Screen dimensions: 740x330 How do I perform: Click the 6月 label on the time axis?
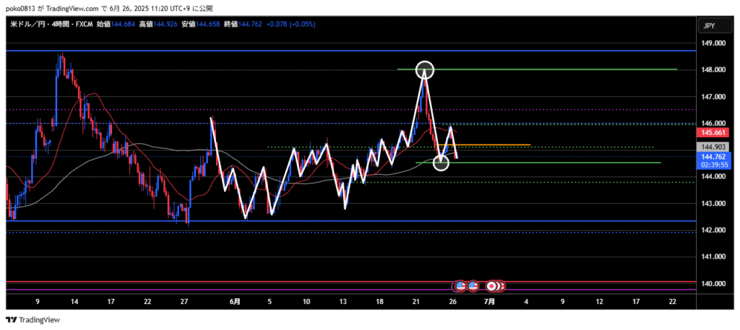coord(235,300)
